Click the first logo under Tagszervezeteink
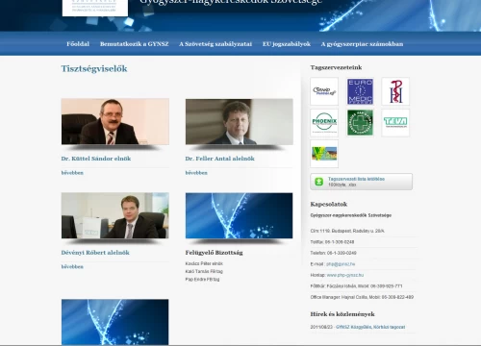Screen dimensions: 481x346 [x=324, y=91]
